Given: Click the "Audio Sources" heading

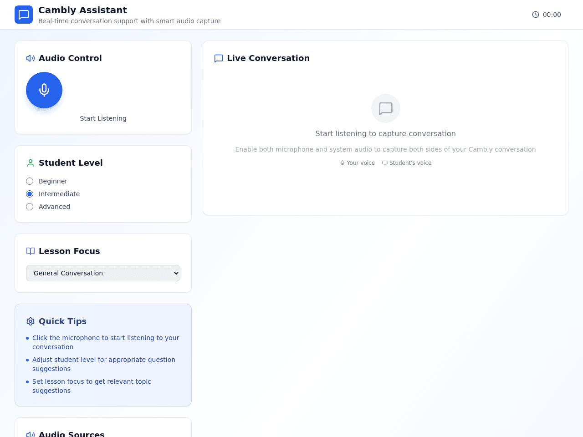Looking at the screenshot, I should (72, 435).
